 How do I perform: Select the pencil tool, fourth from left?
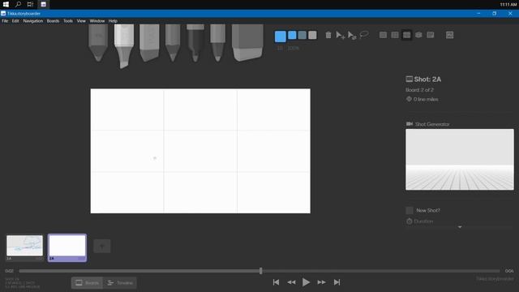pyautogui.click(x=173, y=43)
